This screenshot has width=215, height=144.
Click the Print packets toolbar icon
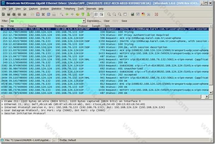click(54, 14)
